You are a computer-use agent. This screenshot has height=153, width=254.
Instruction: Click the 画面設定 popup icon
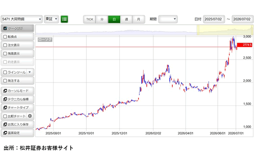click(5, 133)
